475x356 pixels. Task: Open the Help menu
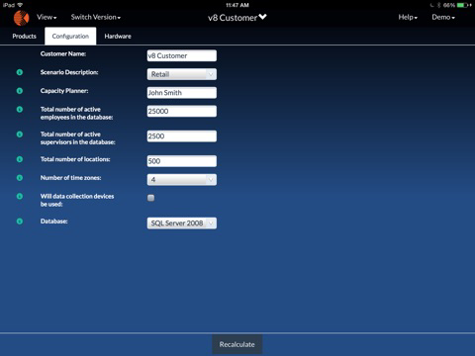pos(408,17)
